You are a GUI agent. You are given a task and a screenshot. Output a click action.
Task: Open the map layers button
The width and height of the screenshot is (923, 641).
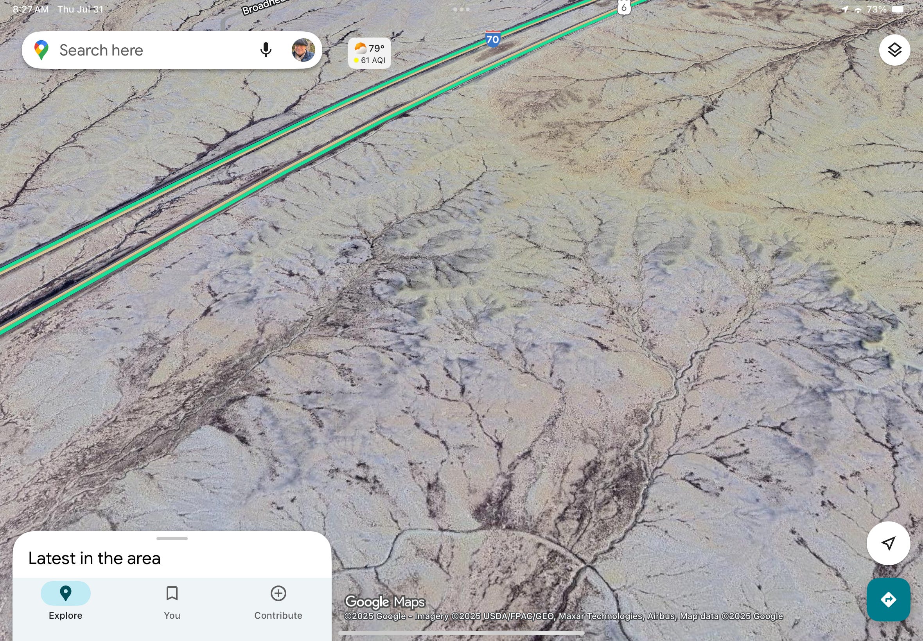coord(894,50)
